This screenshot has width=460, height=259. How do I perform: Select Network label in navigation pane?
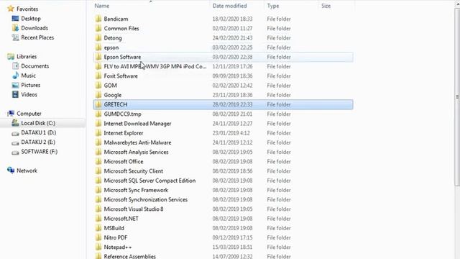pyautogui.click(x=27, y=171)
